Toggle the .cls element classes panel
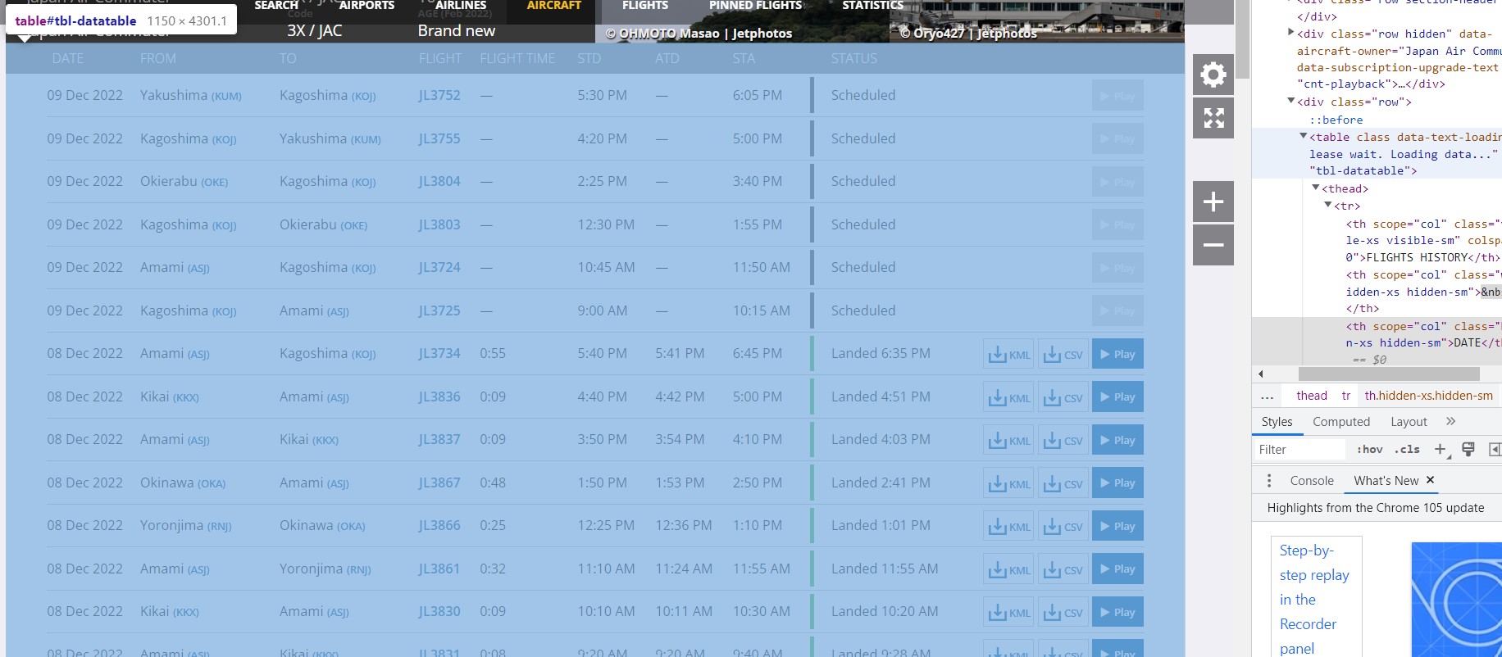Viewport: 1502px width, 657px height. tap(1407, 449)
